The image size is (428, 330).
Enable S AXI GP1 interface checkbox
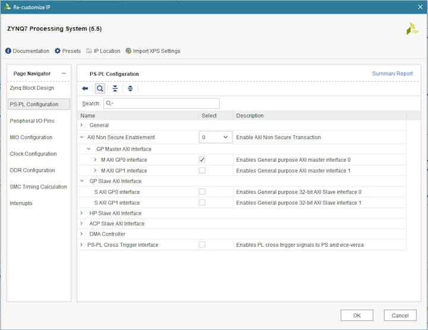[x=202, y=202]
